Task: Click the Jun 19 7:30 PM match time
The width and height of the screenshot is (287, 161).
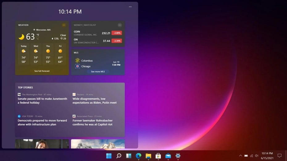Action: coord(116,63)
